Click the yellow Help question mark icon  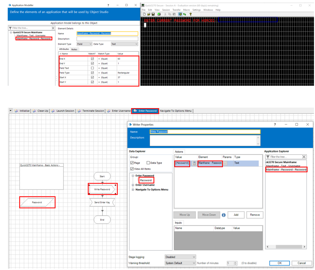(190, 14)
